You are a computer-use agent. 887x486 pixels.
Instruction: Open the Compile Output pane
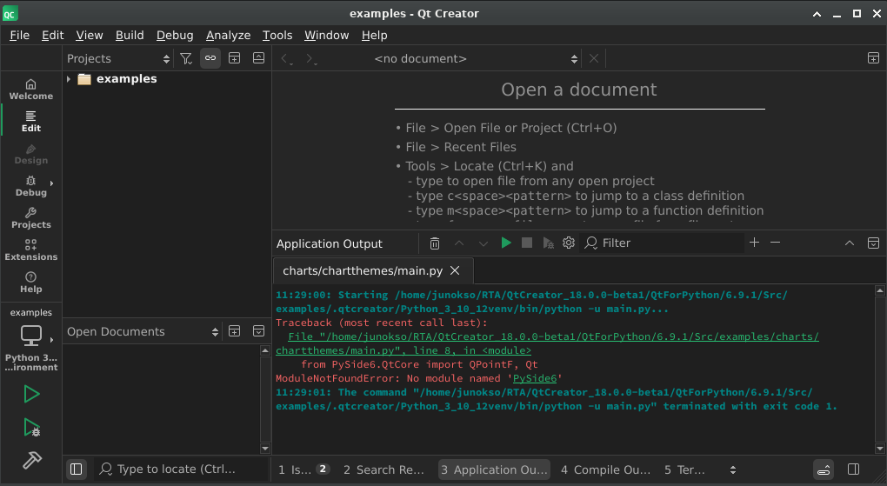tap(605, 469)
